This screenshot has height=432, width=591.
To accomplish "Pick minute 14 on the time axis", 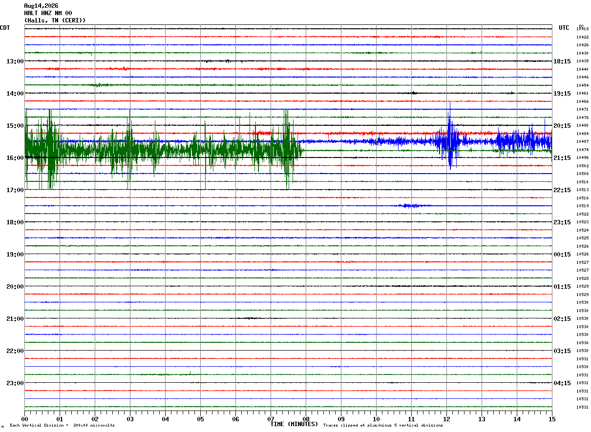I will pos(517,419).
